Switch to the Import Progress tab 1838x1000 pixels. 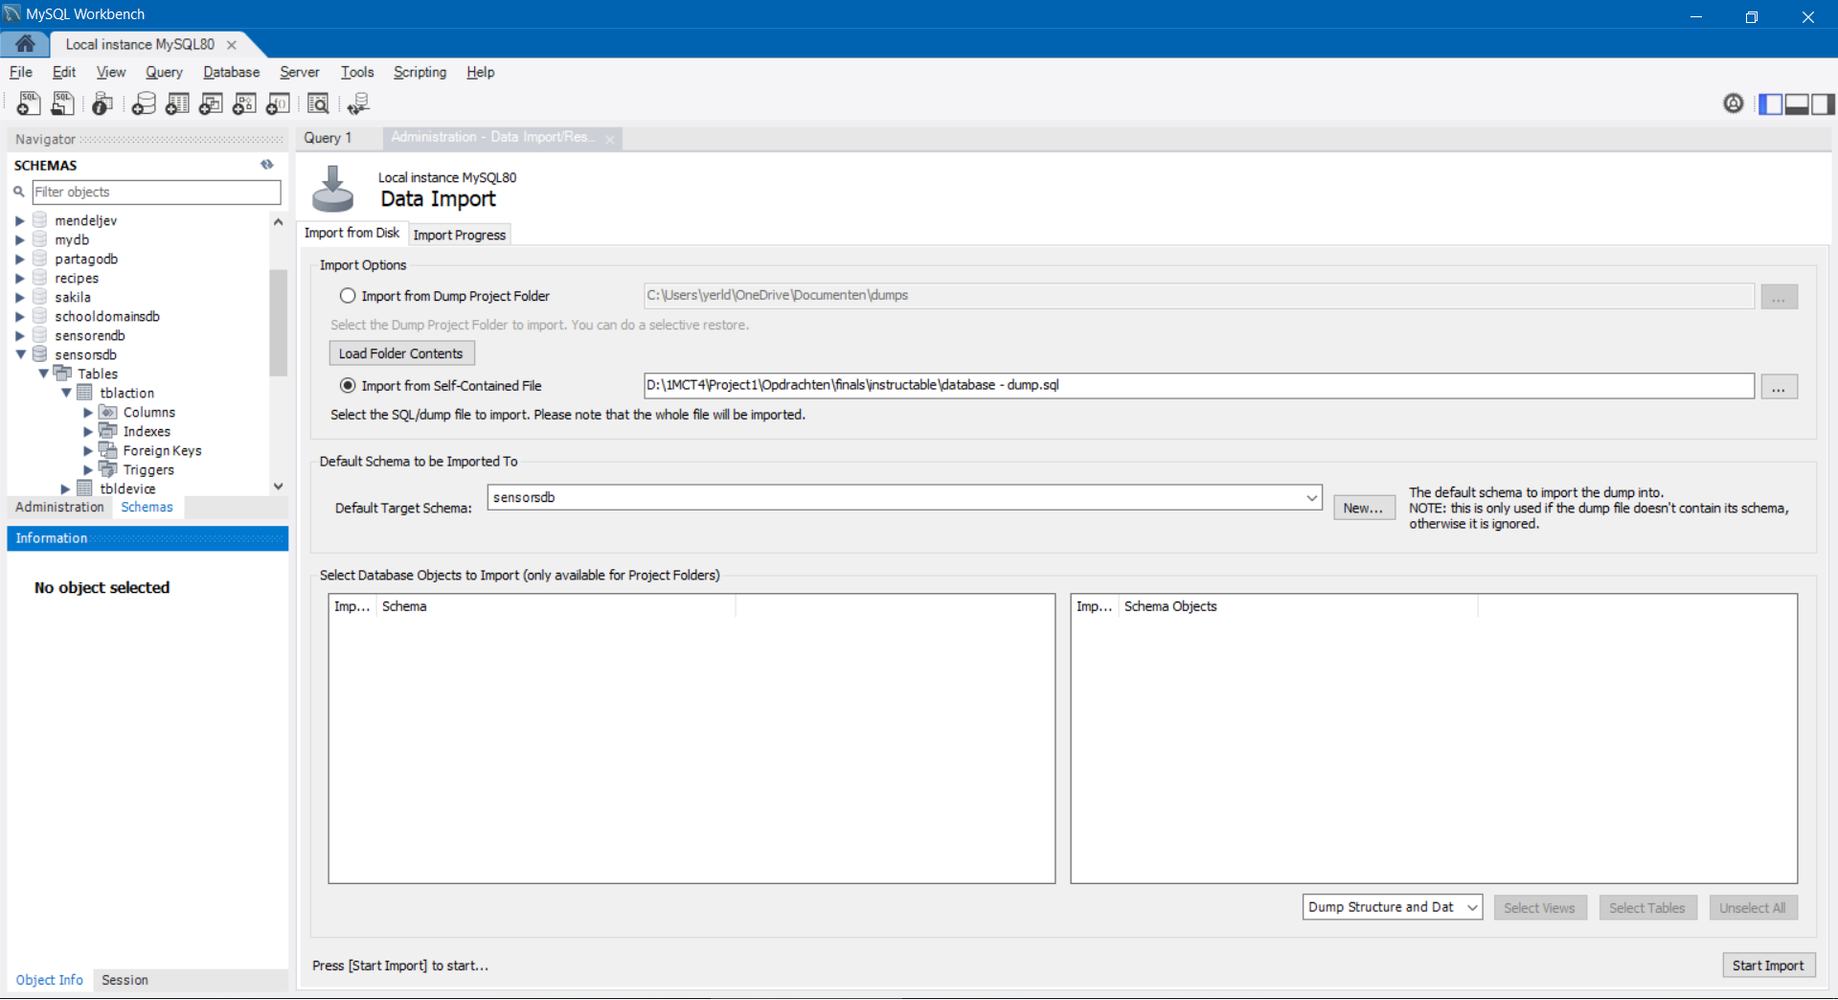click(460, 235)
